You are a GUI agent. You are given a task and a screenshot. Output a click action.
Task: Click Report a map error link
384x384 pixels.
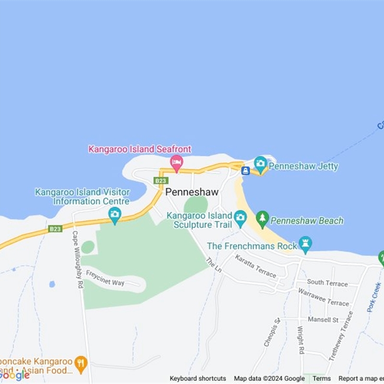point(361,379)
